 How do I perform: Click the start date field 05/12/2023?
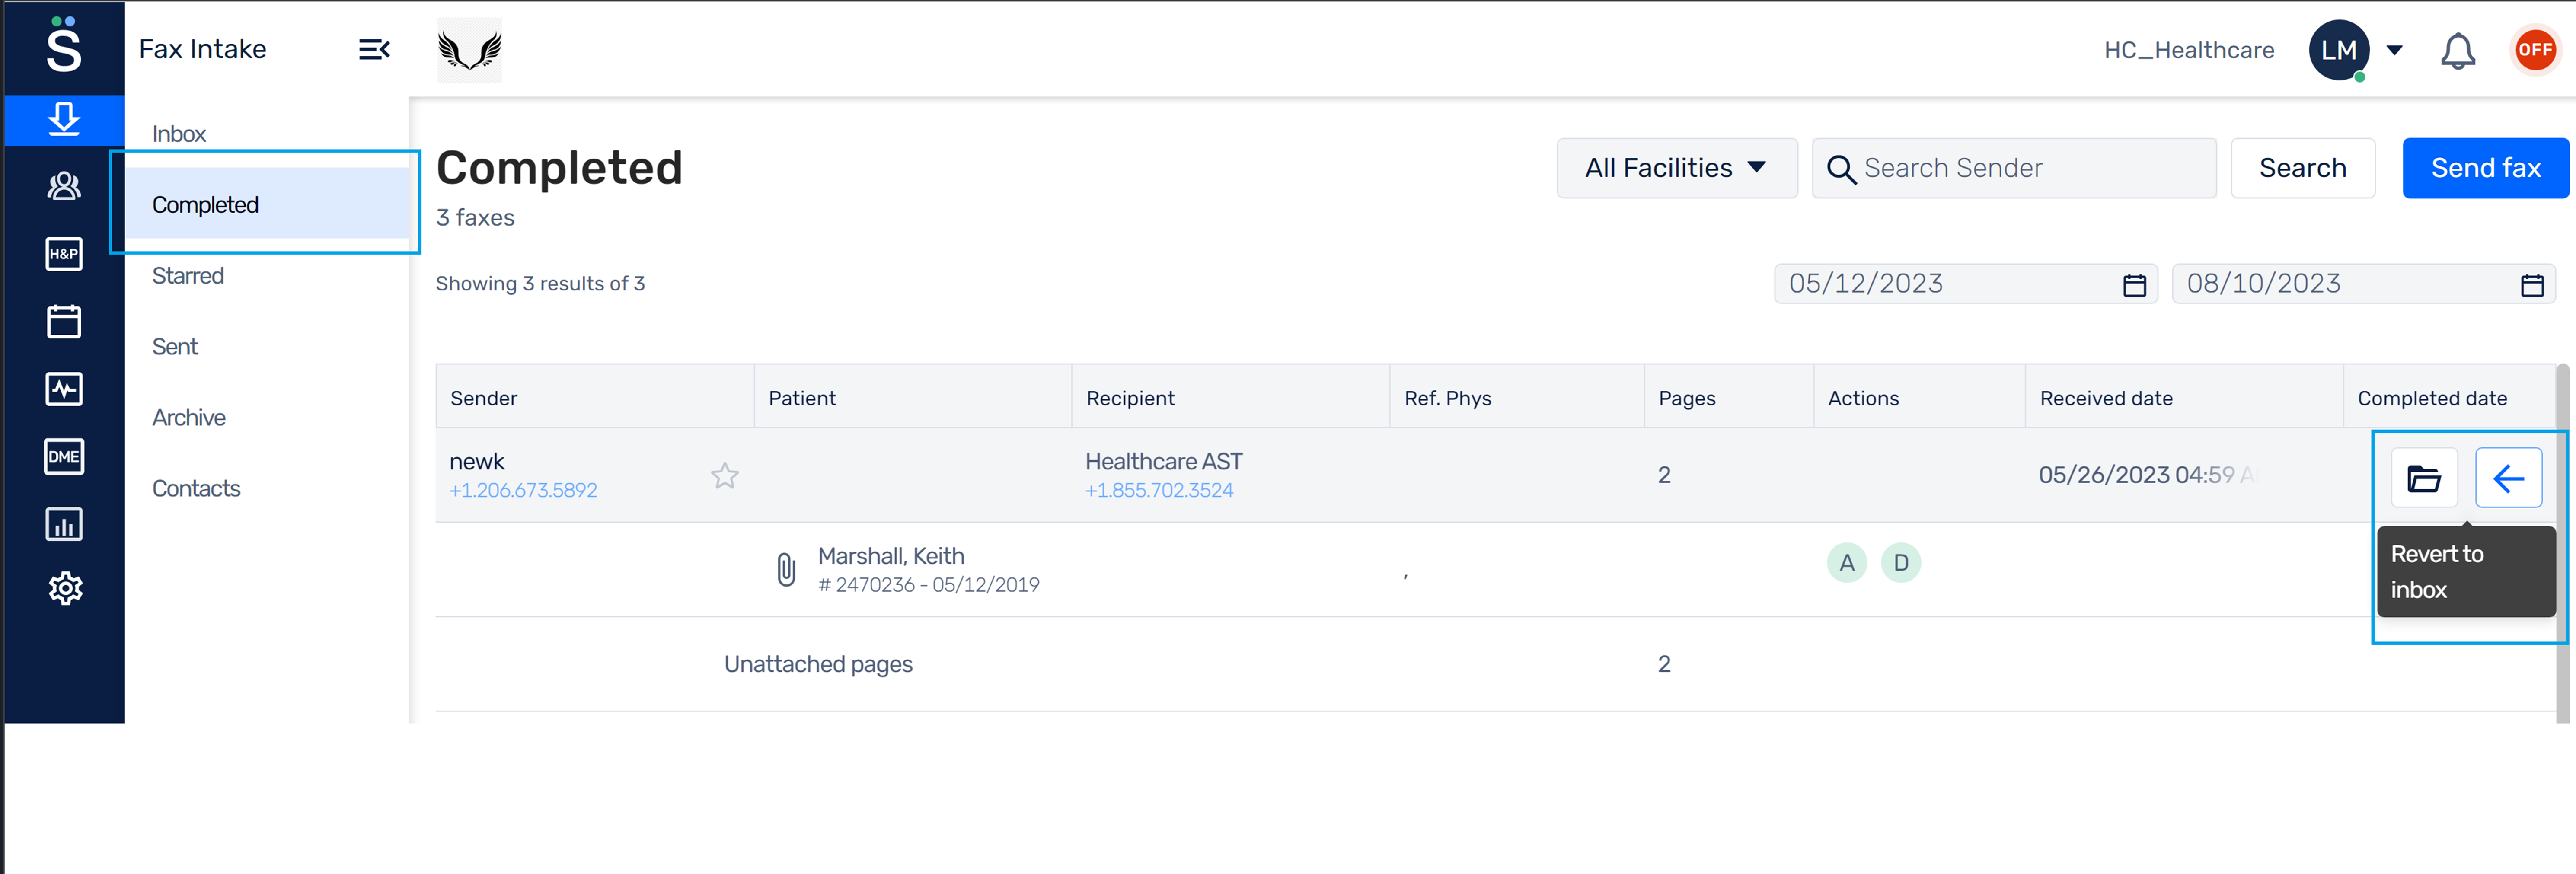(x=1965, y=284)
